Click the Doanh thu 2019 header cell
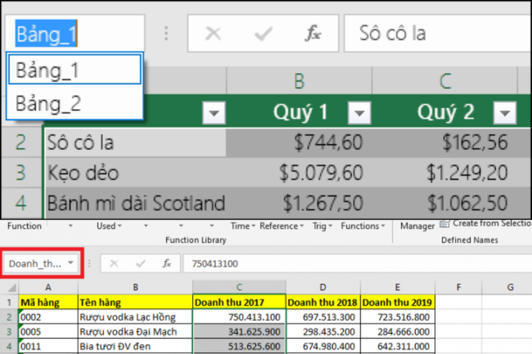This screenshot has width=532, height=354. (397, 302)
